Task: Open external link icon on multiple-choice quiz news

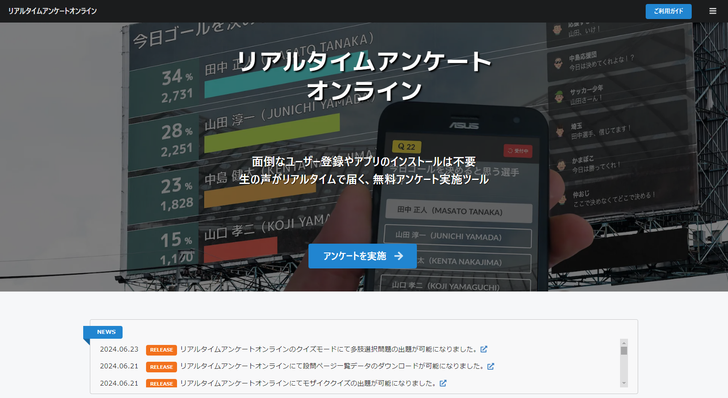Action: point(484,349)
